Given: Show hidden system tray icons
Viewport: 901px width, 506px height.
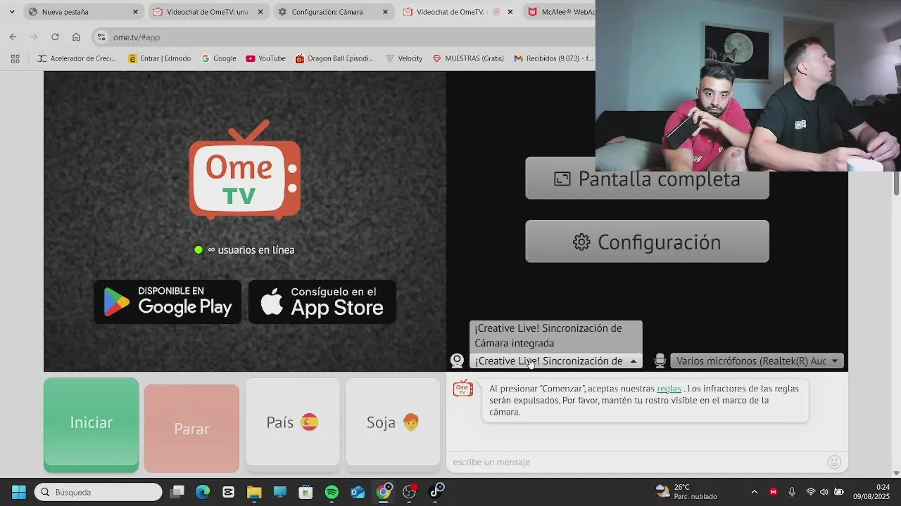Looking at the screenshot, I should 755,492.
